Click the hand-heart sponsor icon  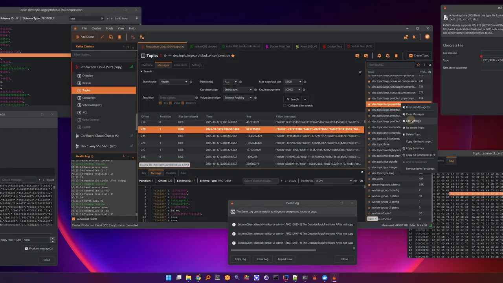(406, 37)
